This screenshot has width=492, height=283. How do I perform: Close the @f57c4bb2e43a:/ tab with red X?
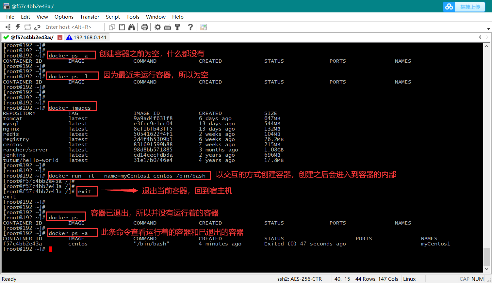[60, 38]
